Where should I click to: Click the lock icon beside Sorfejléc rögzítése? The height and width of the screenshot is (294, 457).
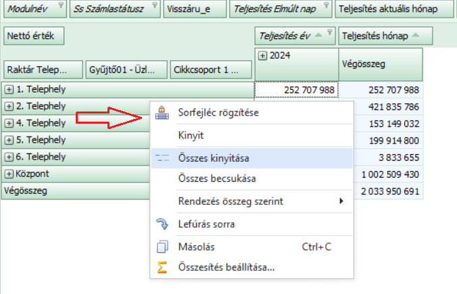coord(162,113)
